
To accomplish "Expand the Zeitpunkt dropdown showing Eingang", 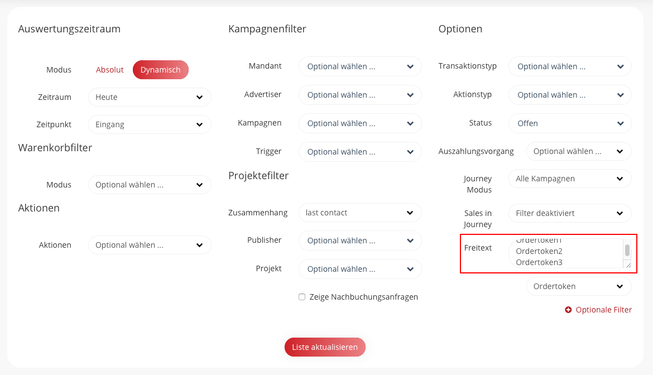I will click(150, 124).
